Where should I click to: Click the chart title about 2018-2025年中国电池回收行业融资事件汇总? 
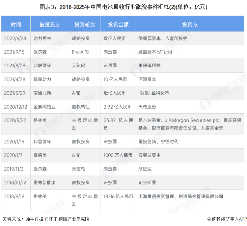coord(123,7)
